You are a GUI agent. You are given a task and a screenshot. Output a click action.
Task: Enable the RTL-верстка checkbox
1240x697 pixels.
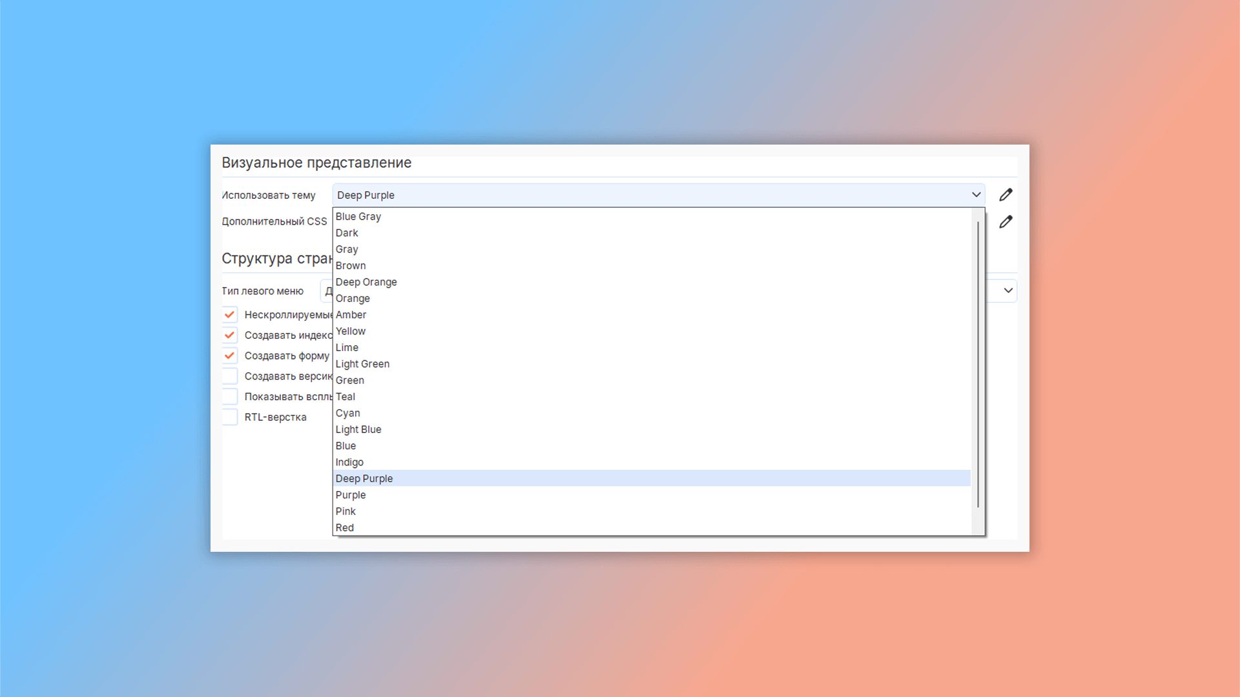click(230, 418)
